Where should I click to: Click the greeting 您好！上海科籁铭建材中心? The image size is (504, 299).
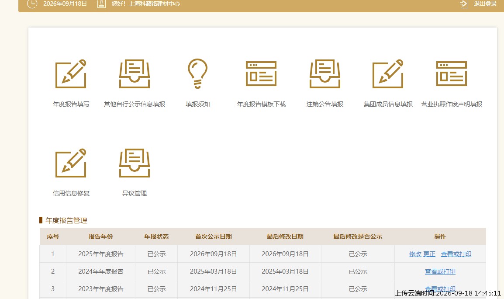click(145, 4)
